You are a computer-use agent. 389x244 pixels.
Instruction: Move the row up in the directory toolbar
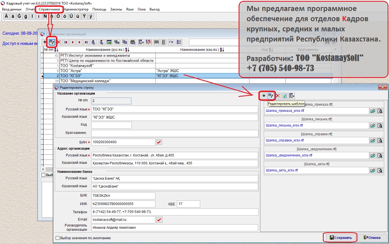click(x=93, y=42)
